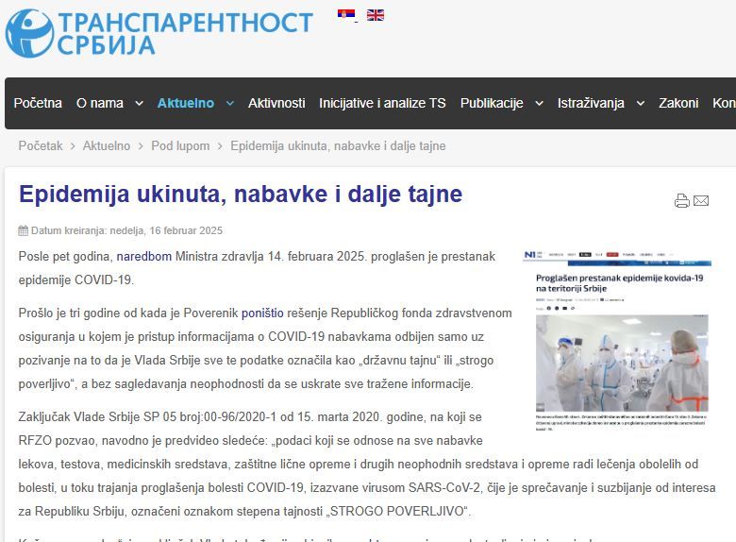Go to Početak breadcrumb link

[41, 146]
